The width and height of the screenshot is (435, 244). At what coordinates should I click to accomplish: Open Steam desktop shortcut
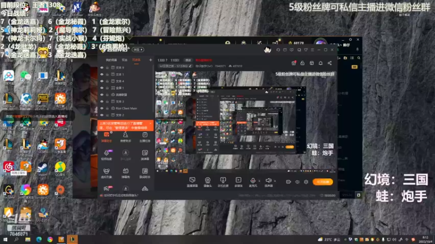(x=43, y=169)
